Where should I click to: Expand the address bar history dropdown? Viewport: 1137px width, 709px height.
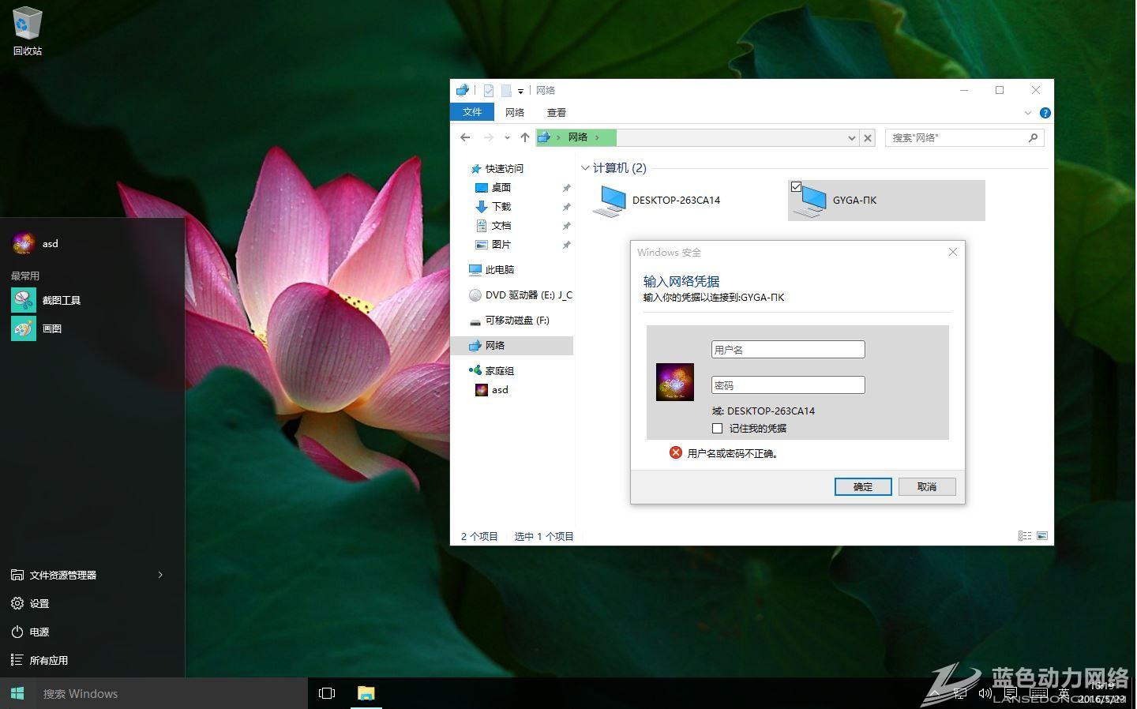pos(851,138)
